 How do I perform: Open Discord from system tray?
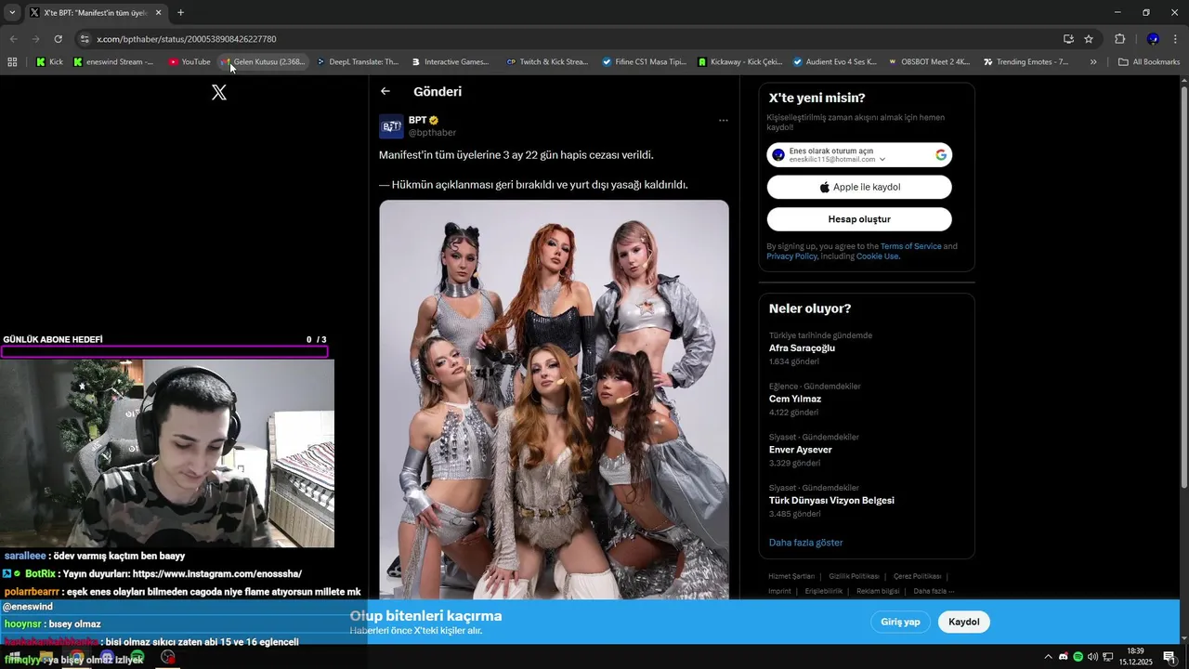click(x=1063, y=657)
